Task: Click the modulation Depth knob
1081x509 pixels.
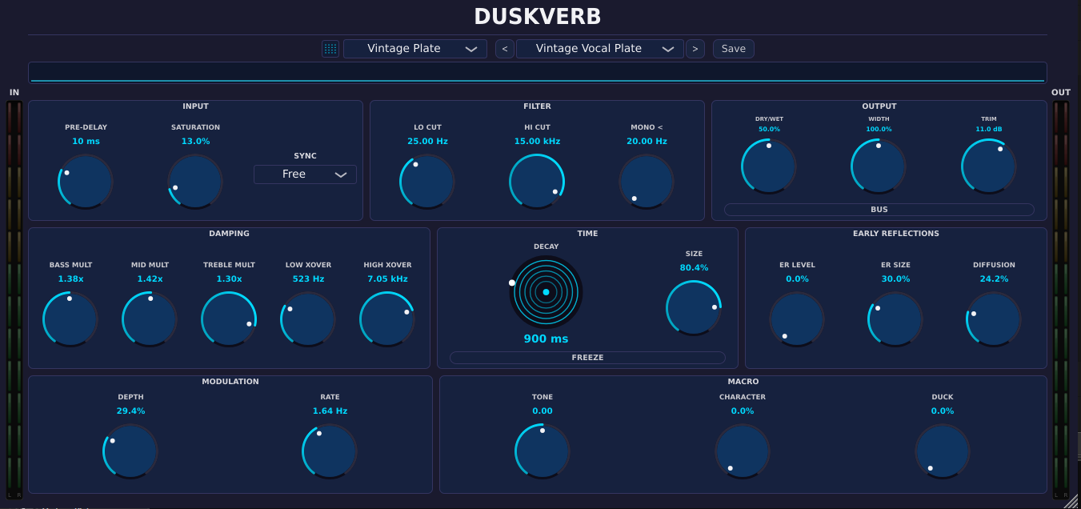Action: point(130,451)
